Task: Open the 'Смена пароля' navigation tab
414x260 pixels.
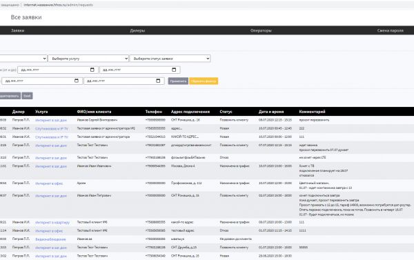Action: 391,30
